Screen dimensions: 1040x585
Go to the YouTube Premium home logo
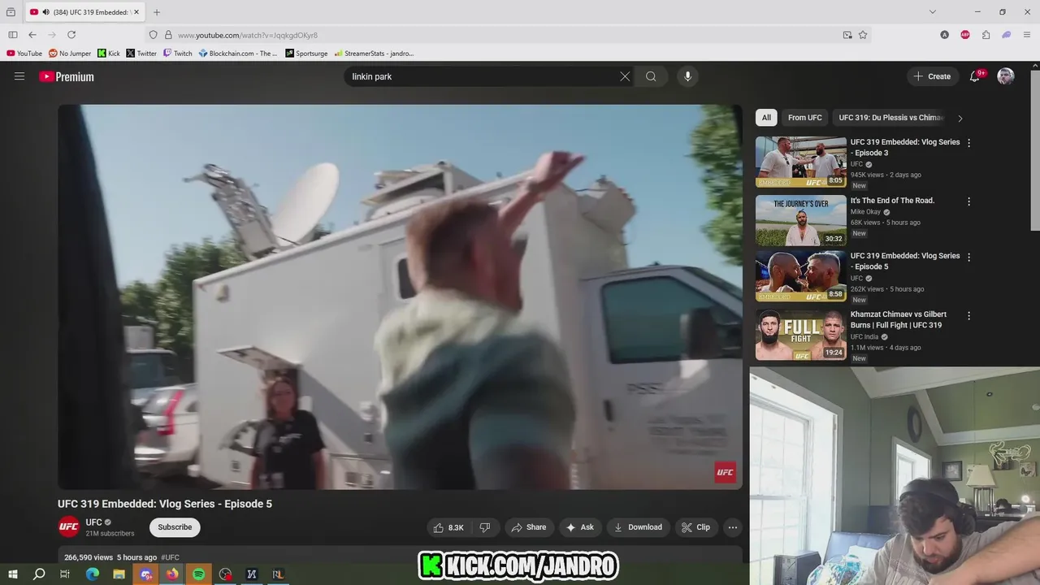pyautogui.click(x=67, y=76)
